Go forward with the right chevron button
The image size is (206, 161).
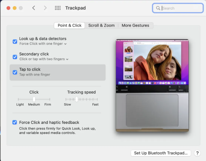(x=45, y=8)
